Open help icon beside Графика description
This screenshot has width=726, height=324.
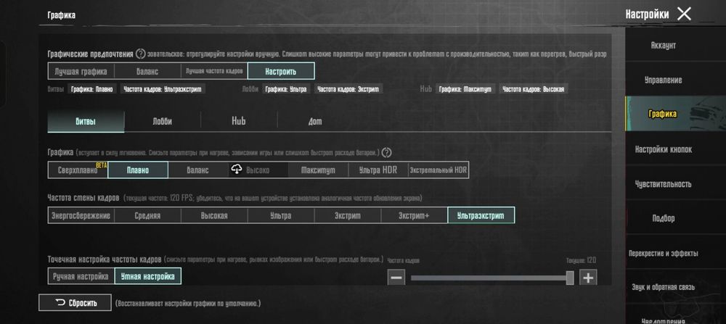[387, 152]
